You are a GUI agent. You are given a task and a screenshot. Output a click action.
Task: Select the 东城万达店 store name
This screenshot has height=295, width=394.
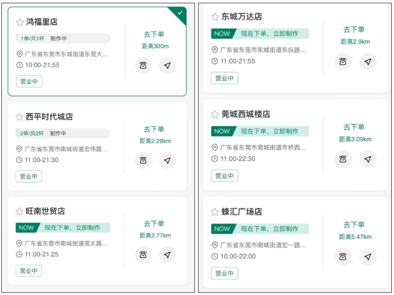(x=242, y=17)
